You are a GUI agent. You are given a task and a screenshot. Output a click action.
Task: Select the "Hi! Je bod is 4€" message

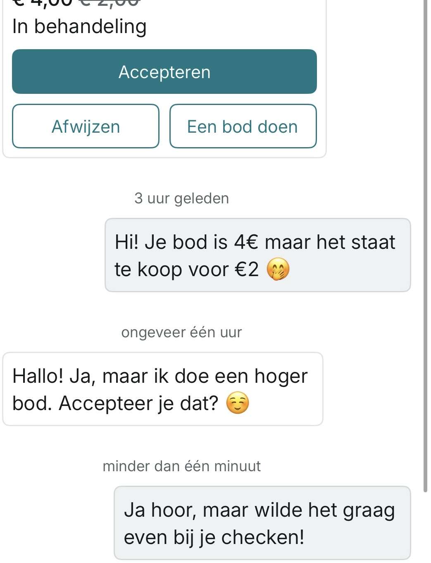tap(257, 255)
